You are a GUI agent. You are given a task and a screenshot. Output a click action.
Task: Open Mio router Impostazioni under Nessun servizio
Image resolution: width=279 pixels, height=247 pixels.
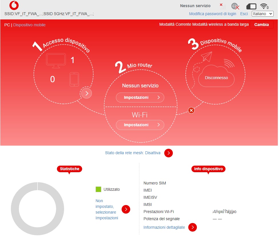140,97
